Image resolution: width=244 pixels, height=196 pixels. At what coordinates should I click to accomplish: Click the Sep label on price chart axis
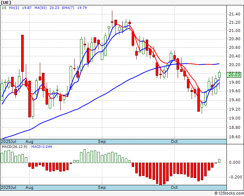pyautogui.click(x=102, y=141)
